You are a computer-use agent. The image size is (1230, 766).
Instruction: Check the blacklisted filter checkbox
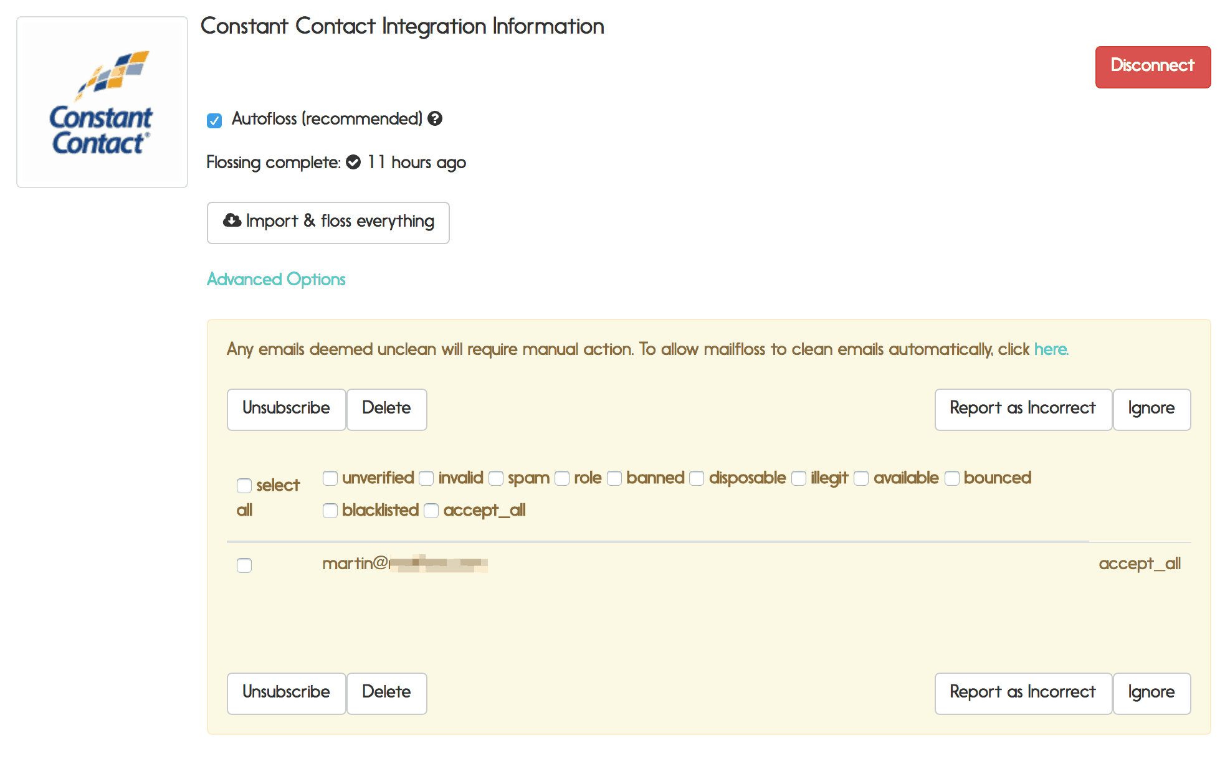330,510
